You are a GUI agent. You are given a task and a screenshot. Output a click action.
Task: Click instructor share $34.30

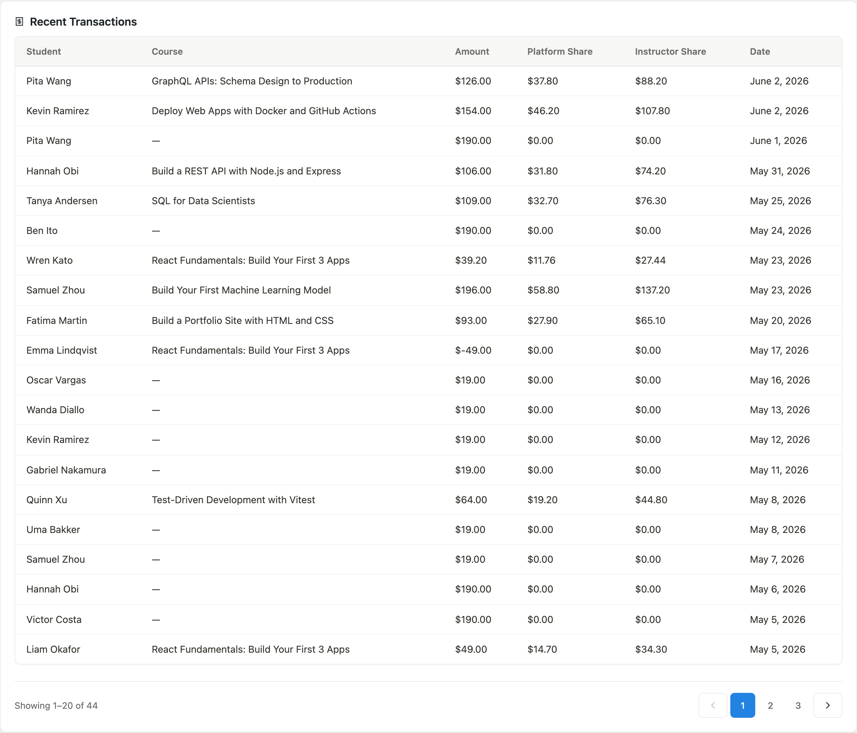pyautogui.click(x=651, y=650)
